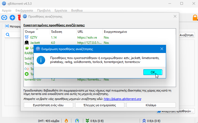
Task: Sort plugins by Έκδοση column
Action: tap(63, 31)
